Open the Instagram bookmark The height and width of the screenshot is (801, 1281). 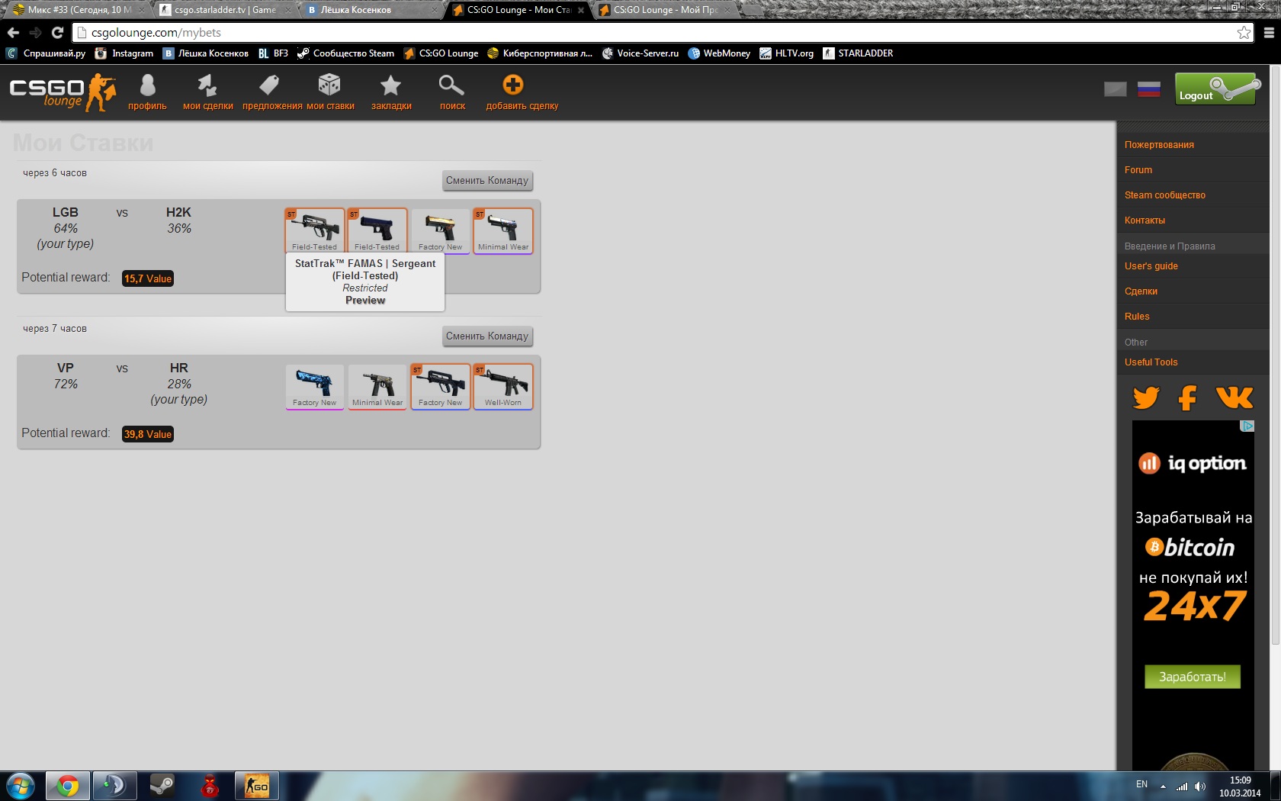(x=124, y=53)
